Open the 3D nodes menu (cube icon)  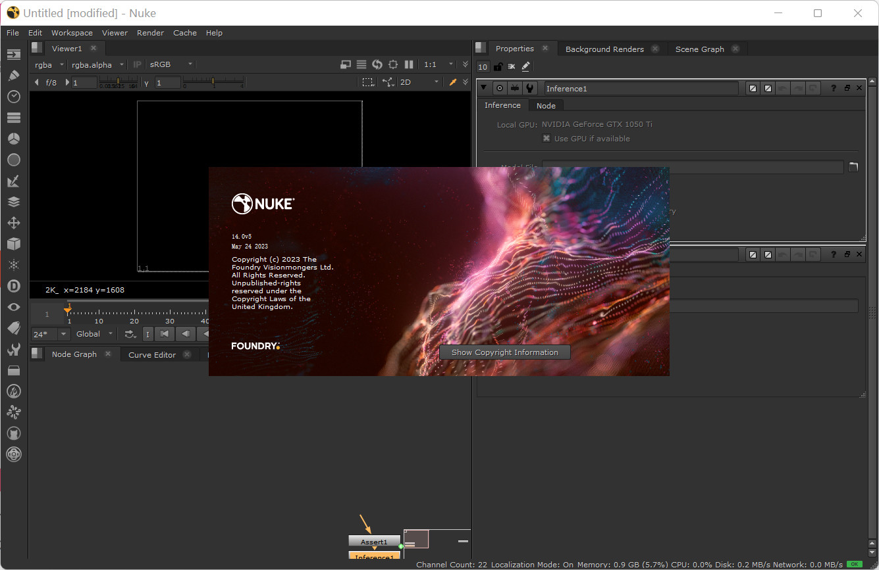tap(13, 244)
